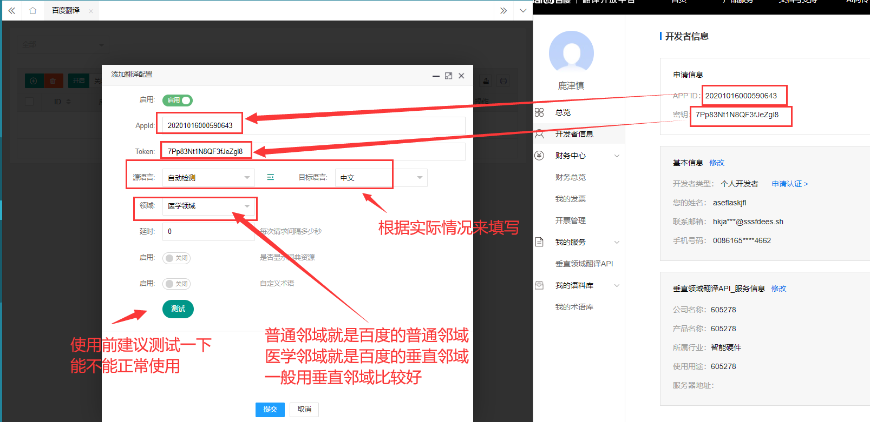Click the 开发者信息 person icon
Image resolution: width=870 pixels, height=422 pixels.
tap(539, 134)
